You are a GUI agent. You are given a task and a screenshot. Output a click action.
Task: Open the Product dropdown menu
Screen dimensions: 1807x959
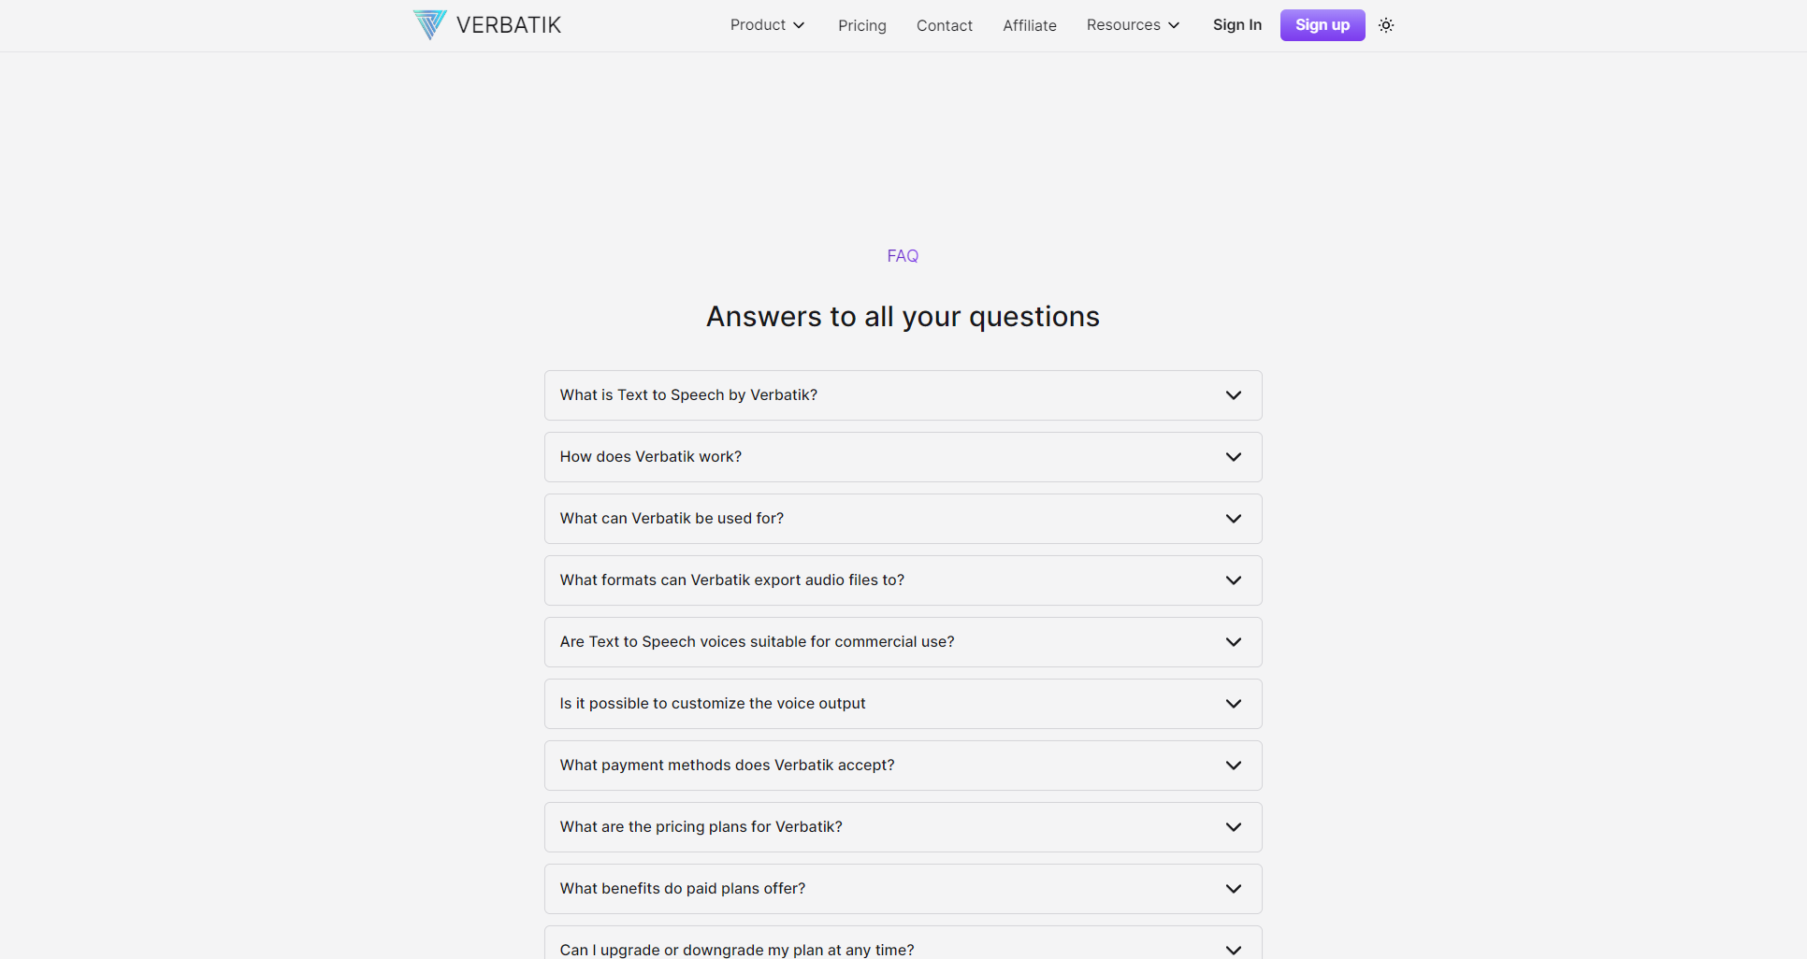click(767, 25)
